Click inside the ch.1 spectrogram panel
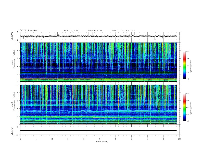Screen dimensions: 202x156 (x=98, y=62)
